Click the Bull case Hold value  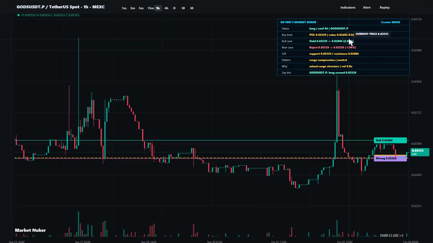(x=331, y=41)
